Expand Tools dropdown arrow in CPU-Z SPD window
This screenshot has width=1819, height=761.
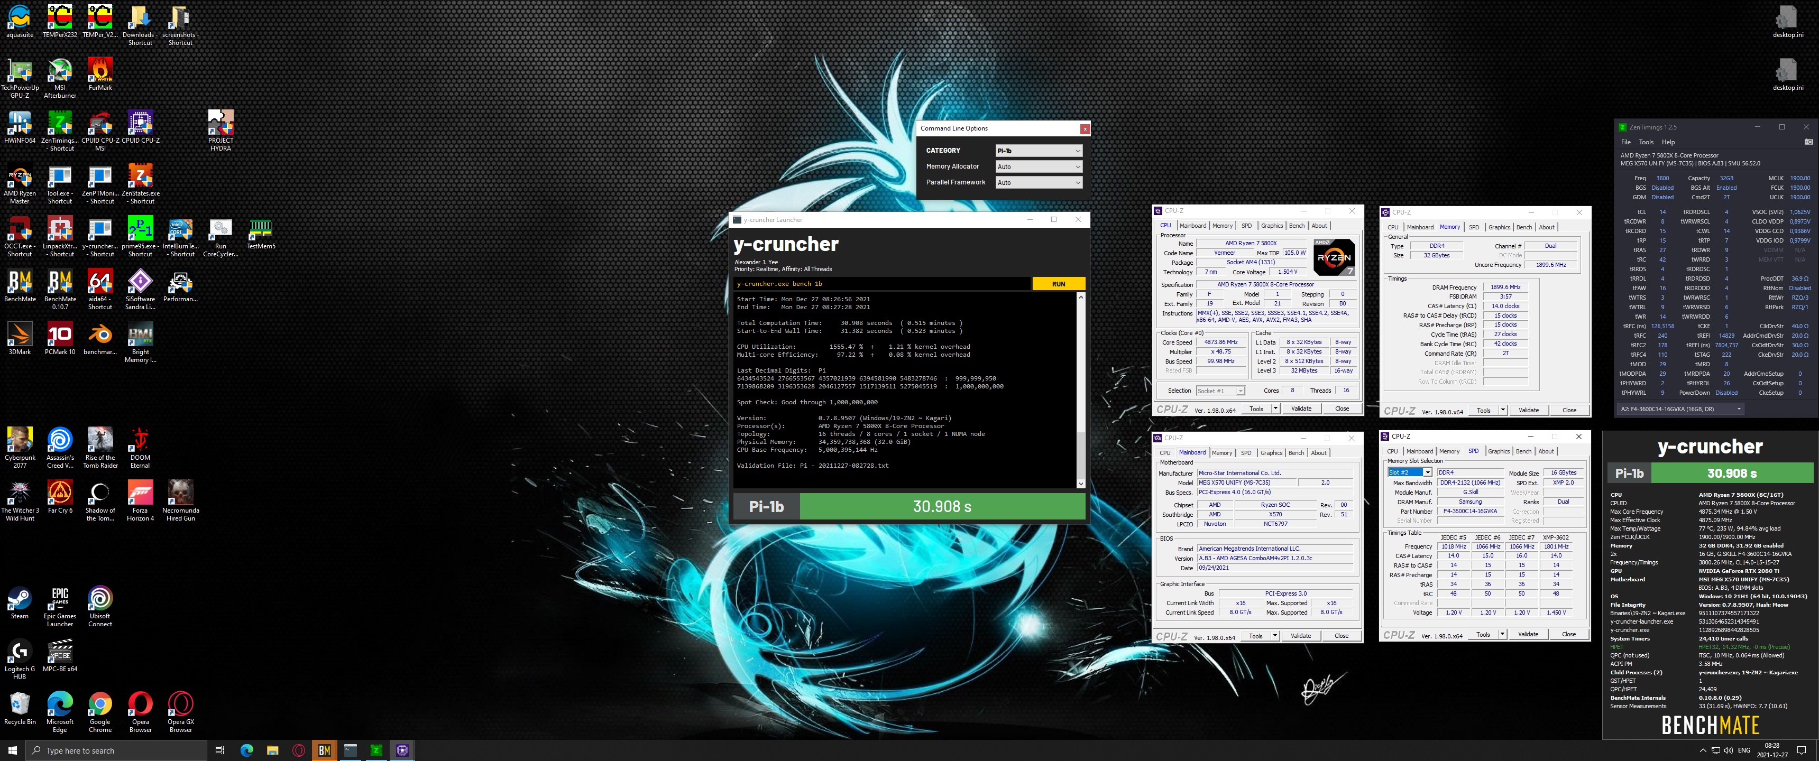1502,634
